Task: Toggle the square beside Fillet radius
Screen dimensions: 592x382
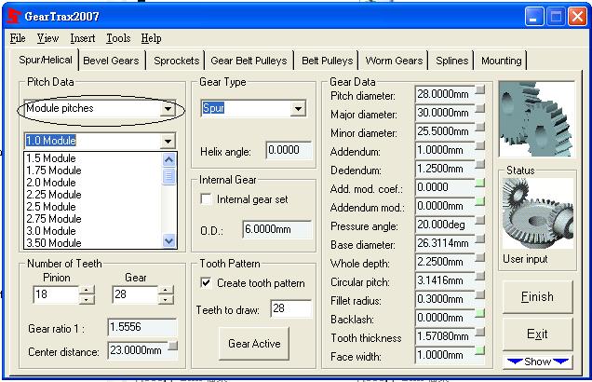Action: [480, 294]
